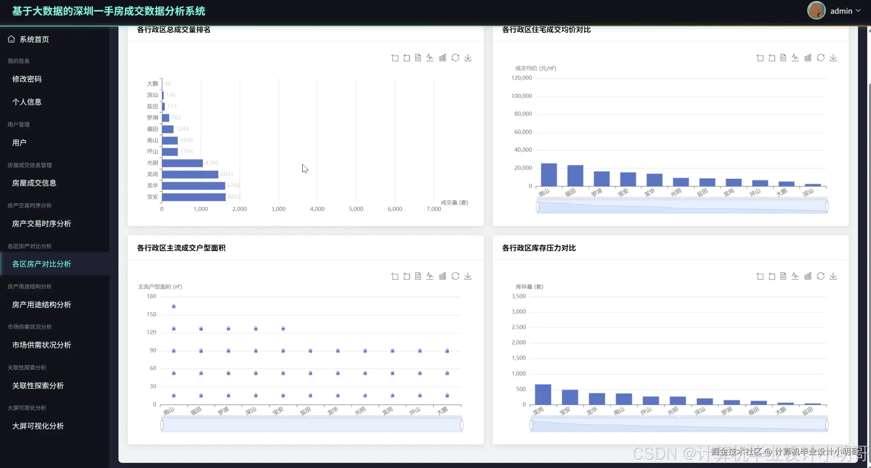Click the home icon beside 系统首页

pos(11,39)
